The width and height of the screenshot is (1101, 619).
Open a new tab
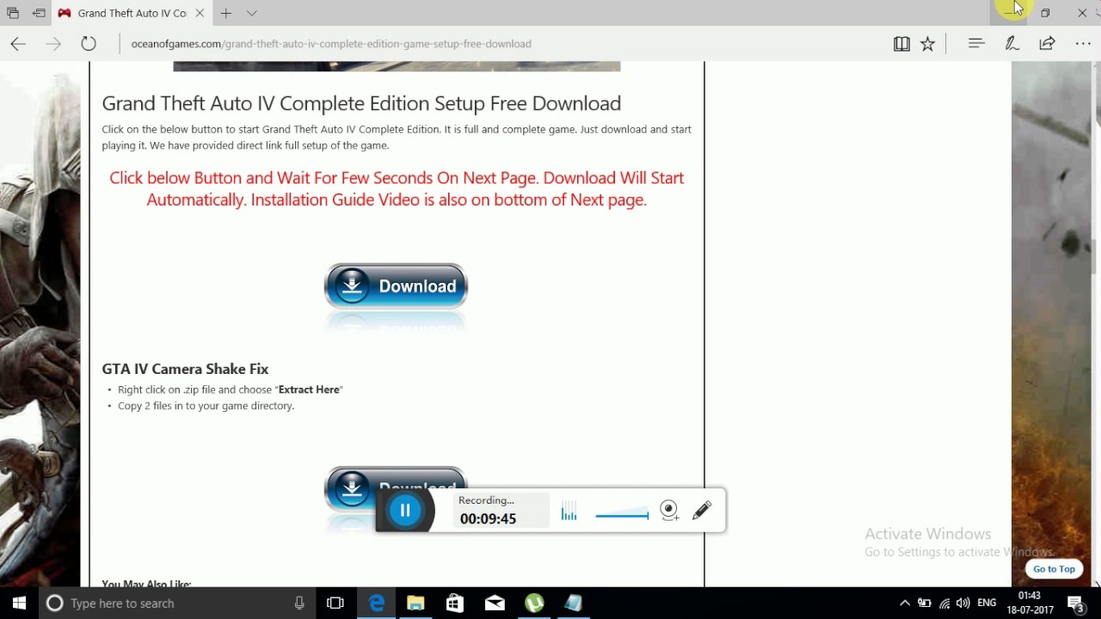225,13
